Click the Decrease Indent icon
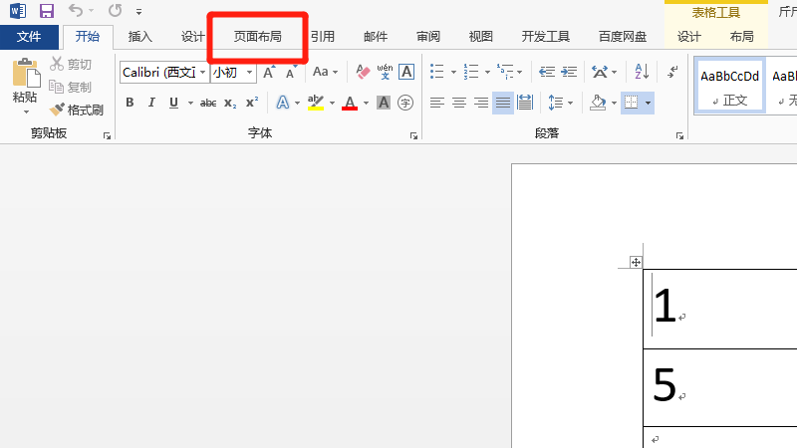Viewport: 797px width, 448px height. [x=543, y=73]
